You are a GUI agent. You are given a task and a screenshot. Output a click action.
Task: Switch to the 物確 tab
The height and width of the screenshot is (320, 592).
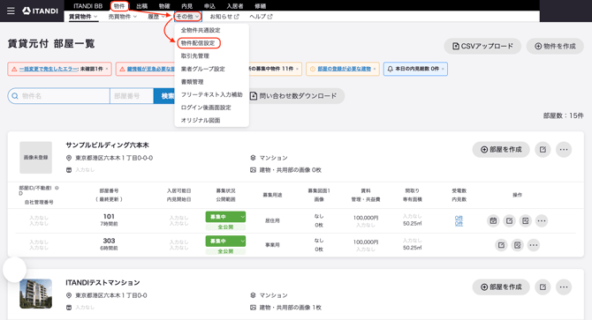pyautogui.click(x=164, y=6)
